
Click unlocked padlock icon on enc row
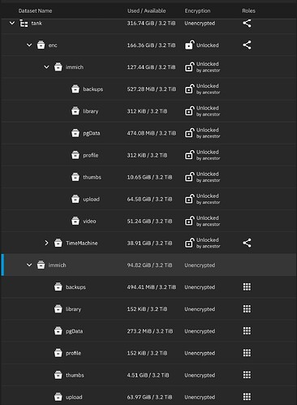click(189, 45)
